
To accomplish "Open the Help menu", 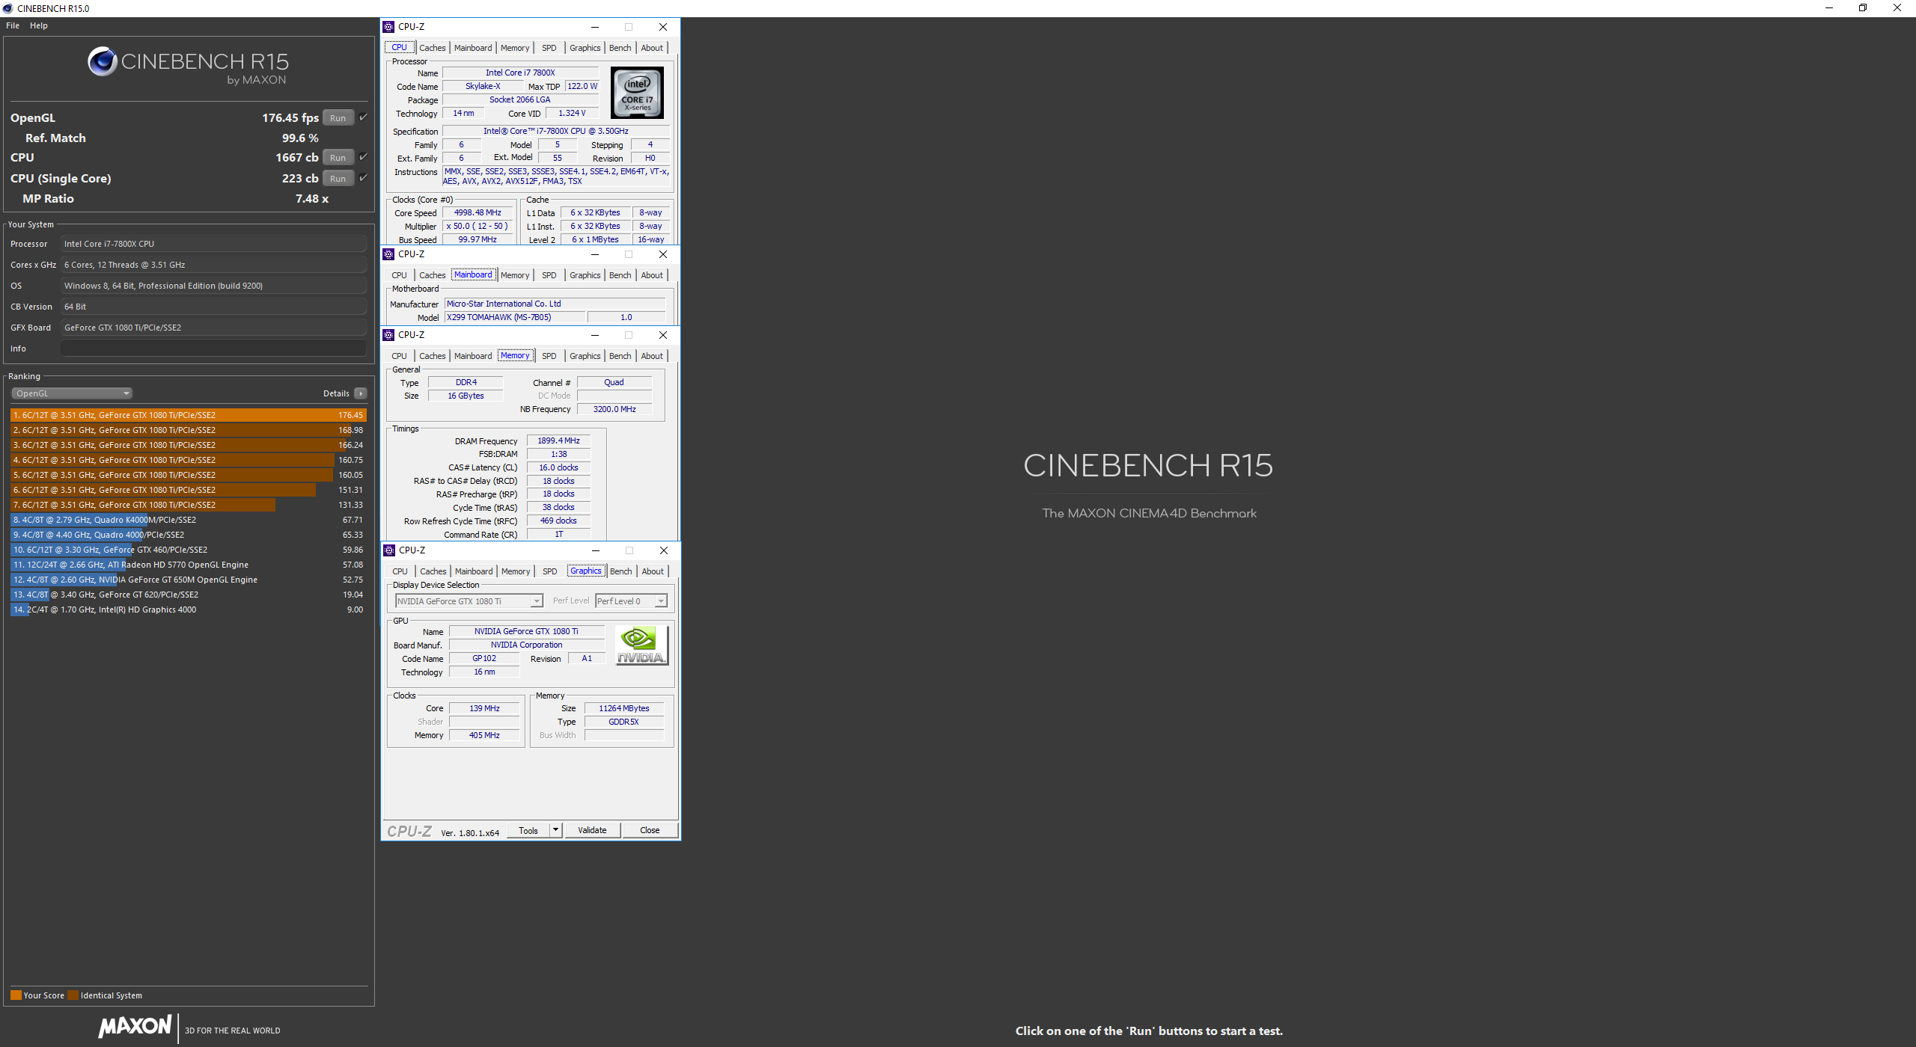I will 39,25.
